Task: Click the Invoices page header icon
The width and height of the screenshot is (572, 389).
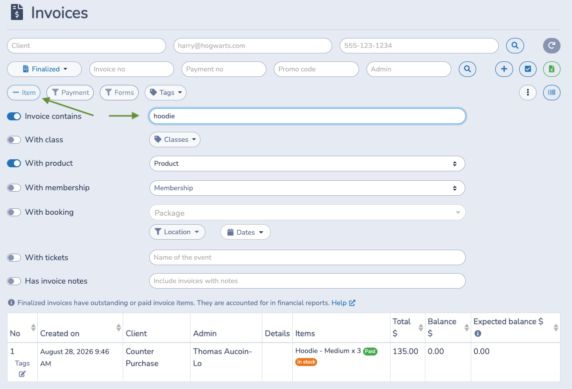Action: click(x=17, y=12)
